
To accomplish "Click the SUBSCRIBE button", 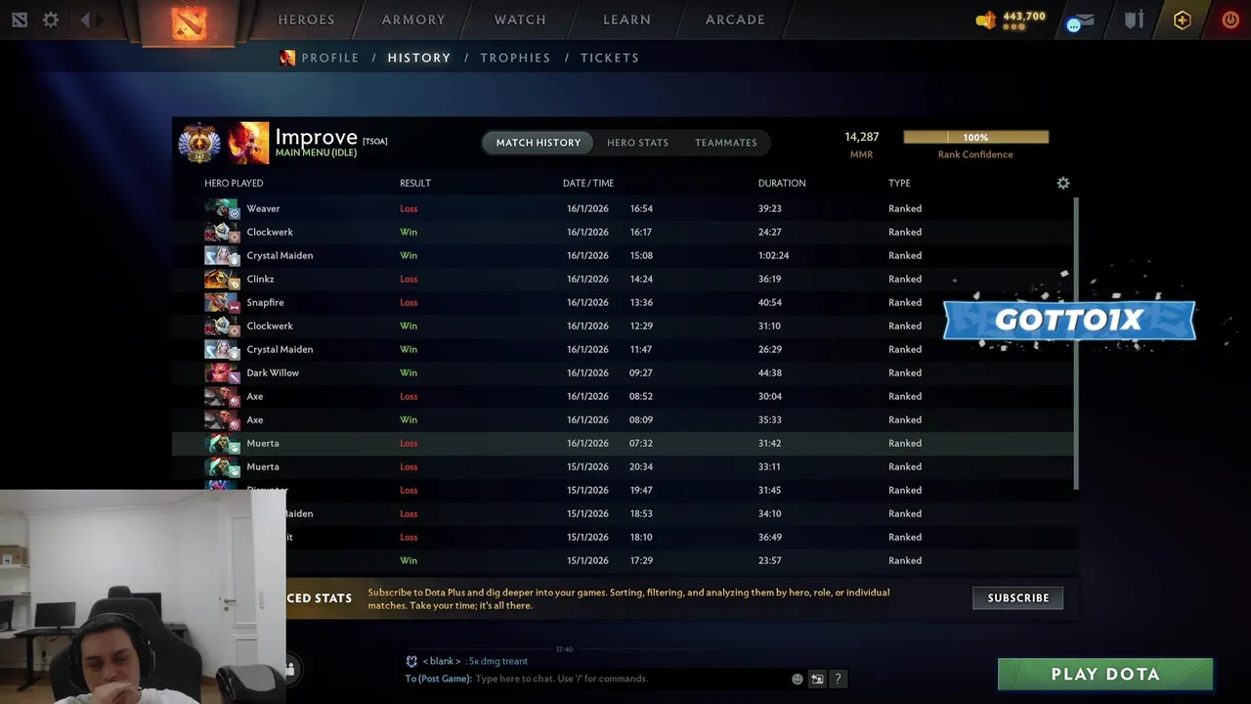I will tap(1018, 597).
